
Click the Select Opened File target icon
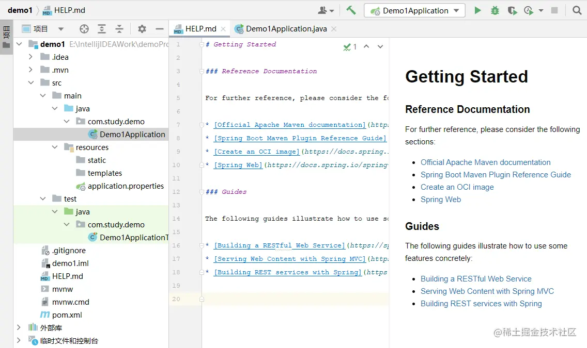coord(84,29)
